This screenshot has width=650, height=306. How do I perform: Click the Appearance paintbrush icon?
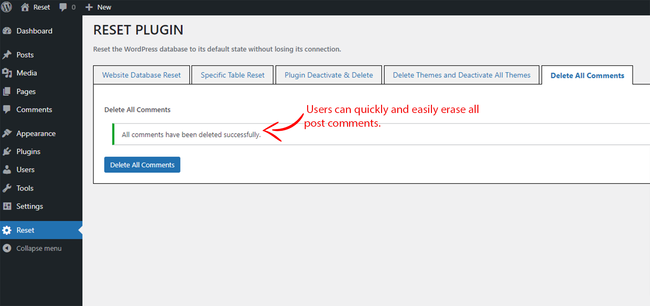[7, 133]
